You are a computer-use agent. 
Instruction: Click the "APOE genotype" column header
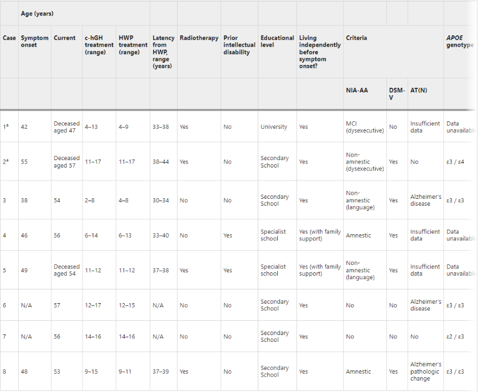[x=460, y=42]
